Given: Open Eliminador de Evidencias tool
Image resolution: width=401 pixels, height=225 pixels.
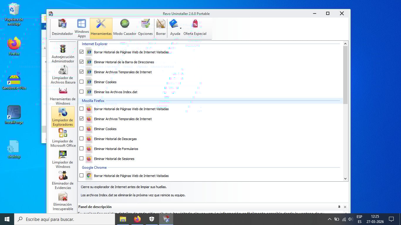Looking at the screenshot, I should point(63,180).
